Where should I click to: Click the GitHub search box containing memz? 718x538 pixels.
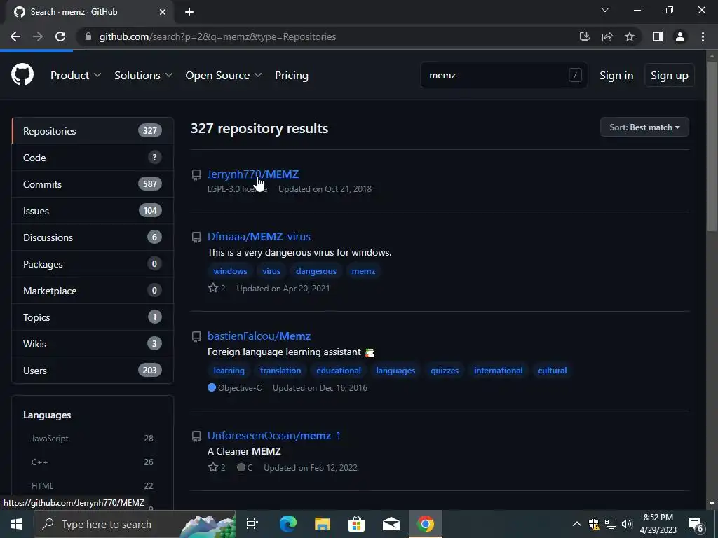pos(503,75)
